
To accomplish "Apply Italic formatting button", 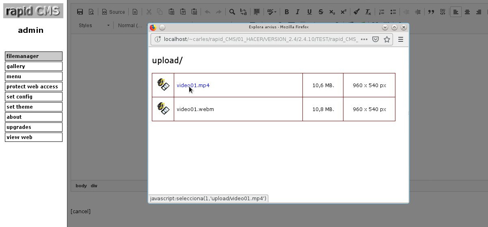I will 298,12.
